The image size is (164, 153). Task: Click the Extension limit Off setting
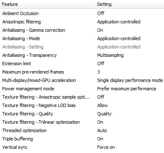(101, 64)
